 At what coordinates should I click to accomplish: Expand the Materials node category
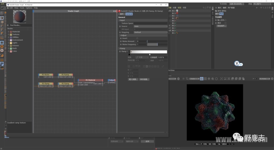9,32
